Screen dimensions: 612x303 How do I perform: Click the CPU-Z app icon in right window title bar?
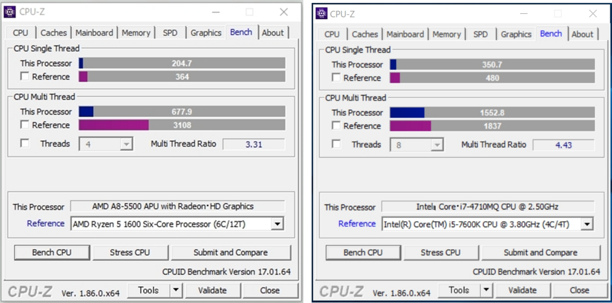click(x=321, y=14)
